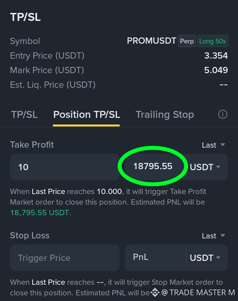
Task: Expand the Take Profit USDT unit dropdown
Action: [205, 167]
